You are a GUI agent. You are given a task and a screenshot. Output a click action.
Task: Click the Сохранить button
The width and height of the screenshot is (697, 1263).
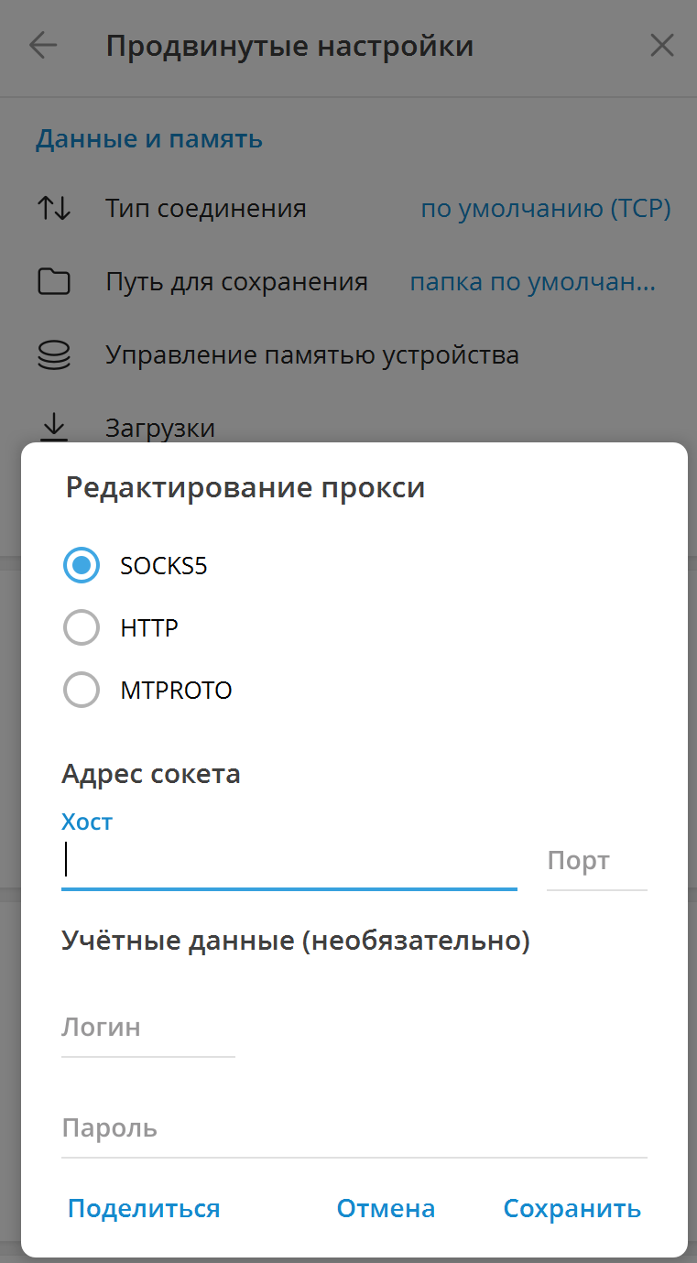click(572, 1208)
